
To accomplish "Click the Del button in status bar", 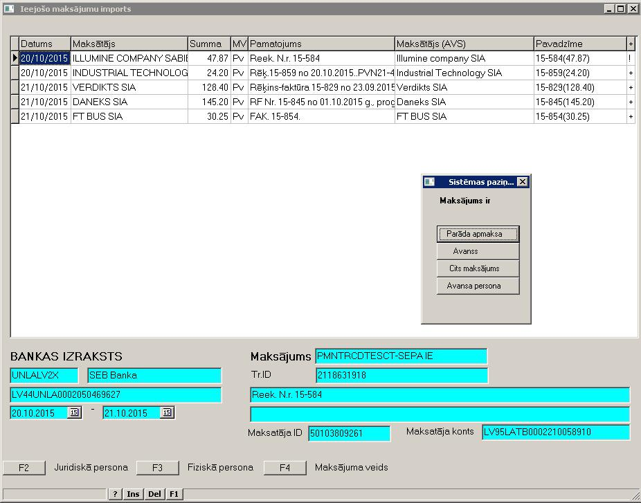I will click(154, 494).
